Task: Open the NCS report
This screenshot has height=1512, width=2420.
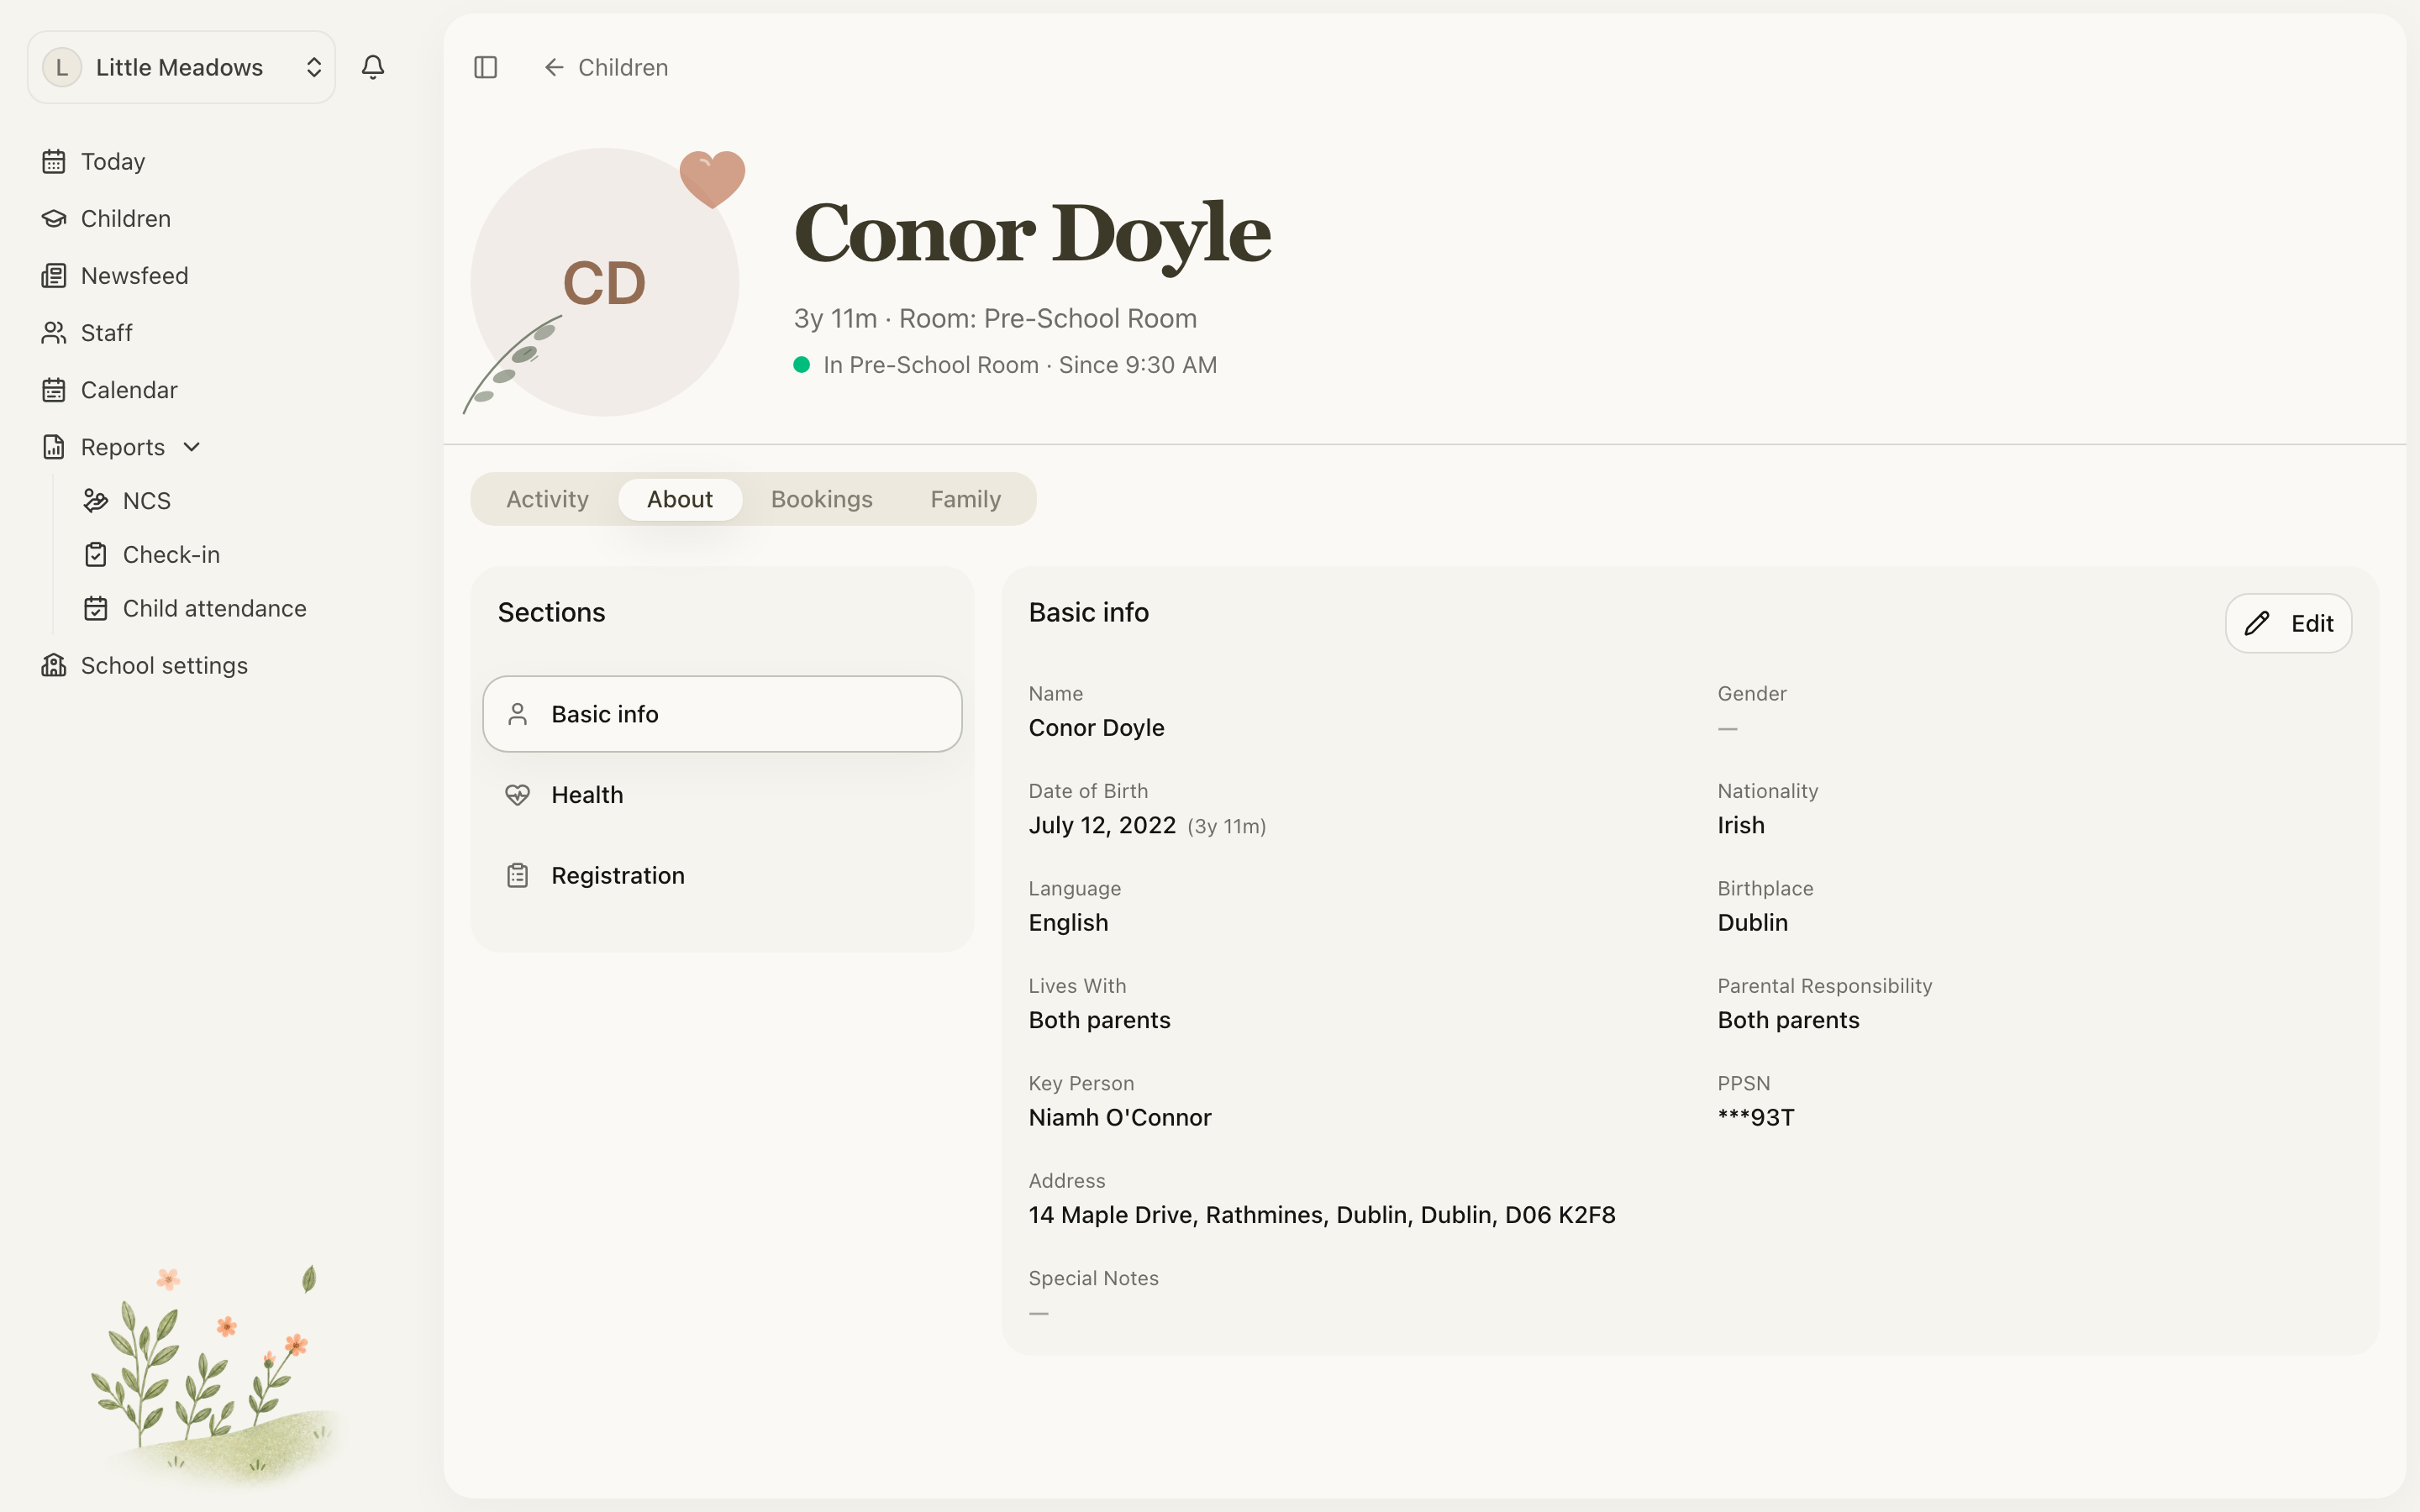Action: 147,500
